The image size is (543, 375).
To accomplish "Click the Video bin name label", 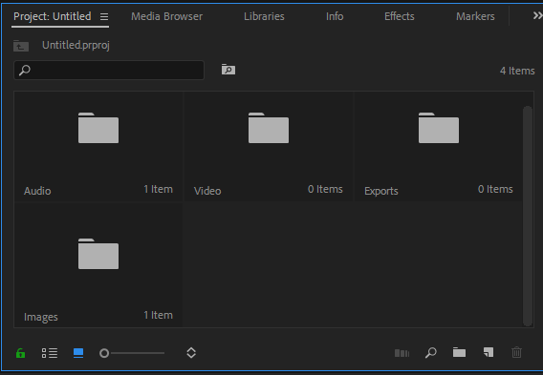I will pyautogui.click(x=207, y=191).
